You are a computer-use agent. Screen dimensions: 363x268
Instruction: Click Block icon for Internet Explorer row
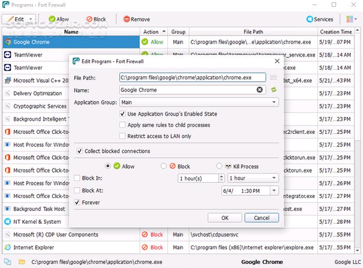click(145, 247)
